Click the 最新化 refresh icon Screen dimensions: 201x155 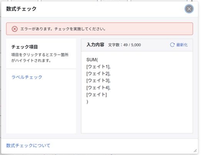click(172, 45)
